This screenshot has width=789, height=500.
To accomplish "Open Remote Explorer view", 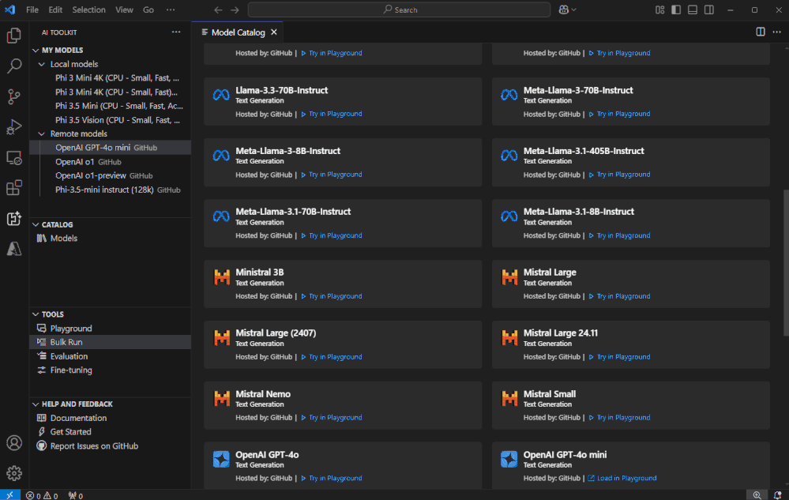I will [x=14, y=158].
